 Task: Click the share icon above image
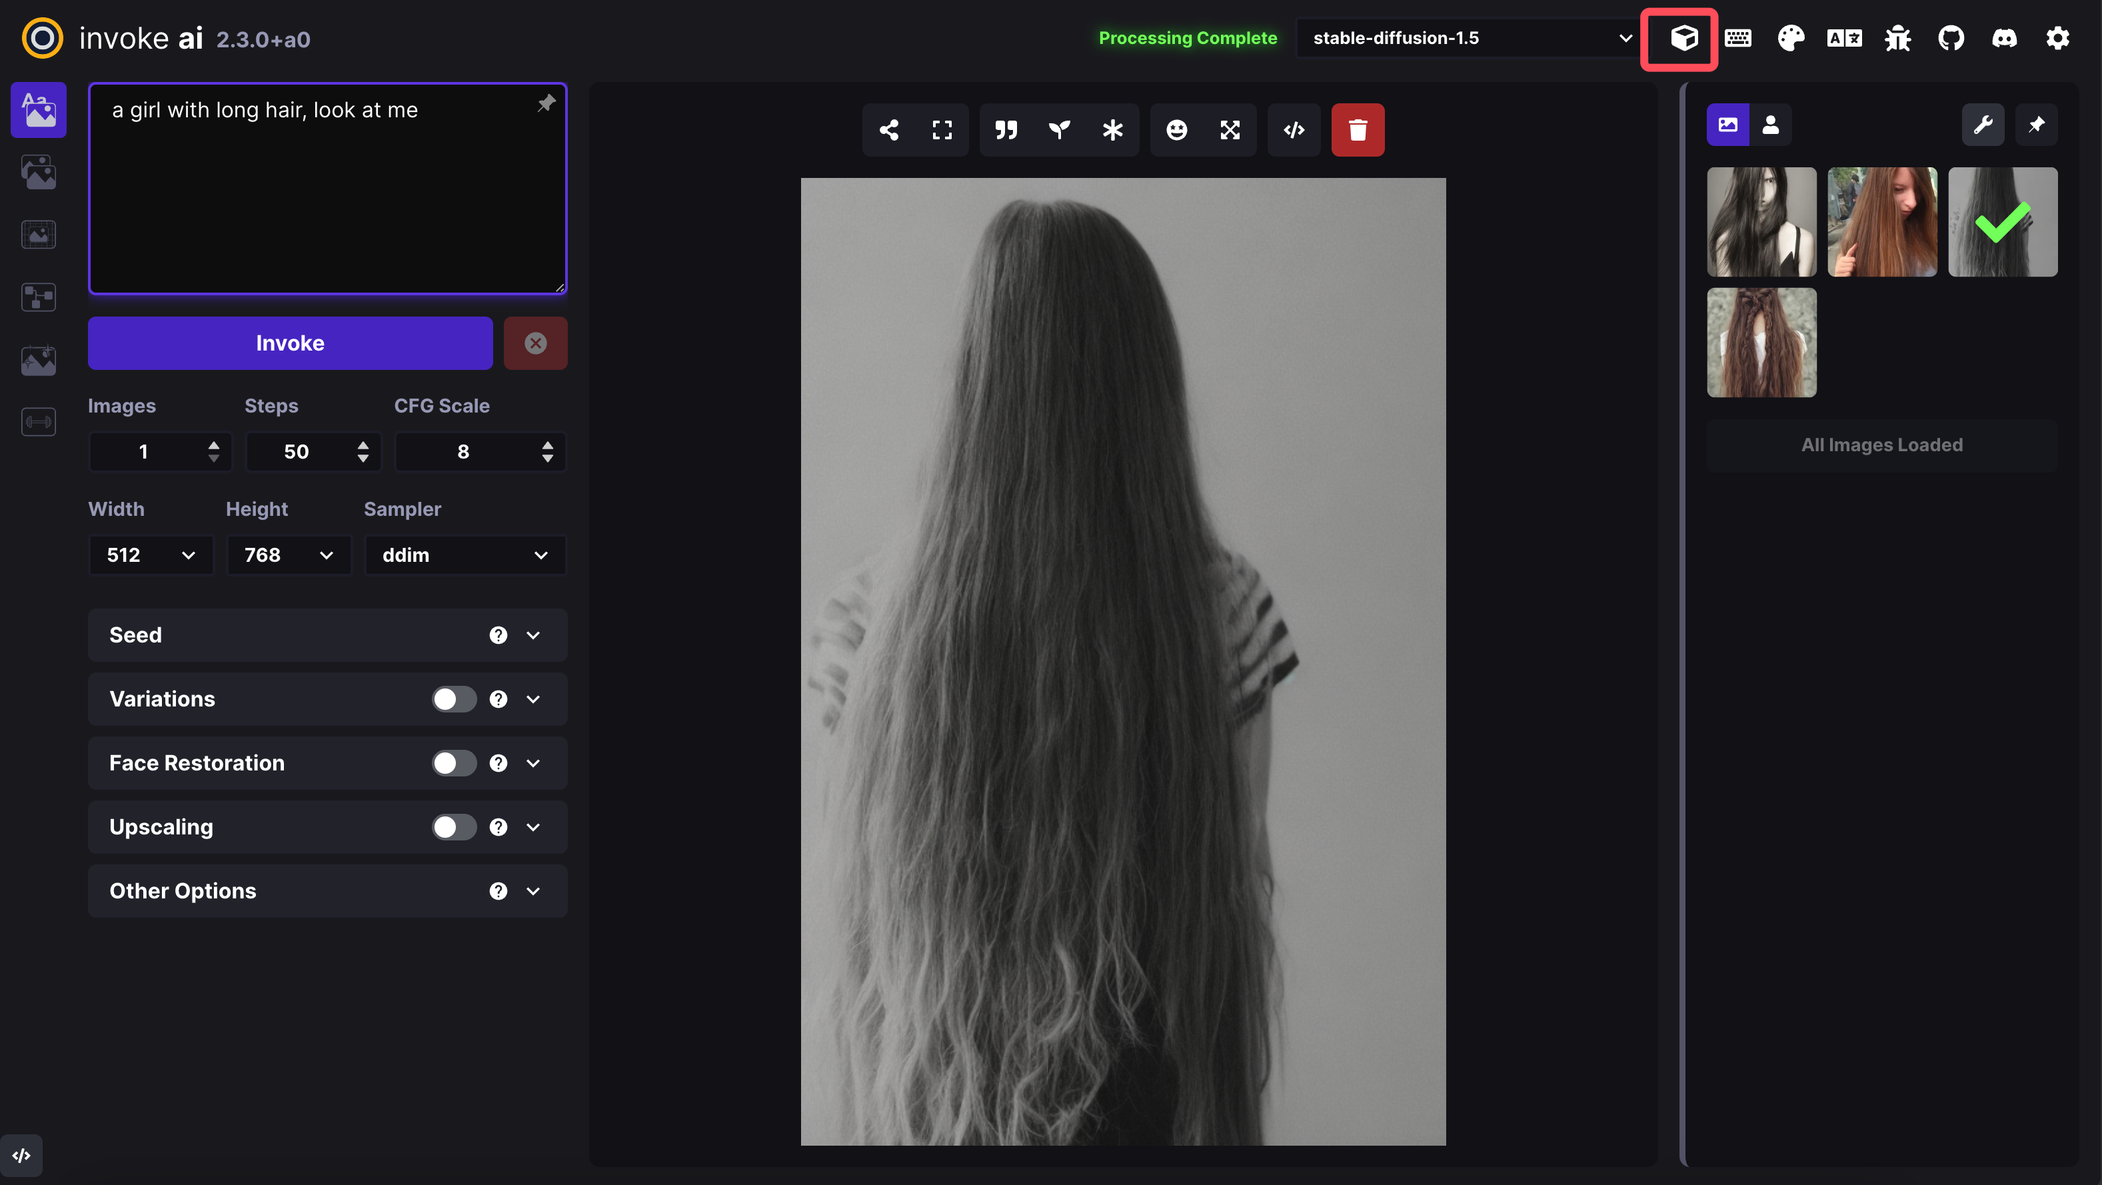pyautogui.click(x=888, y=130)
